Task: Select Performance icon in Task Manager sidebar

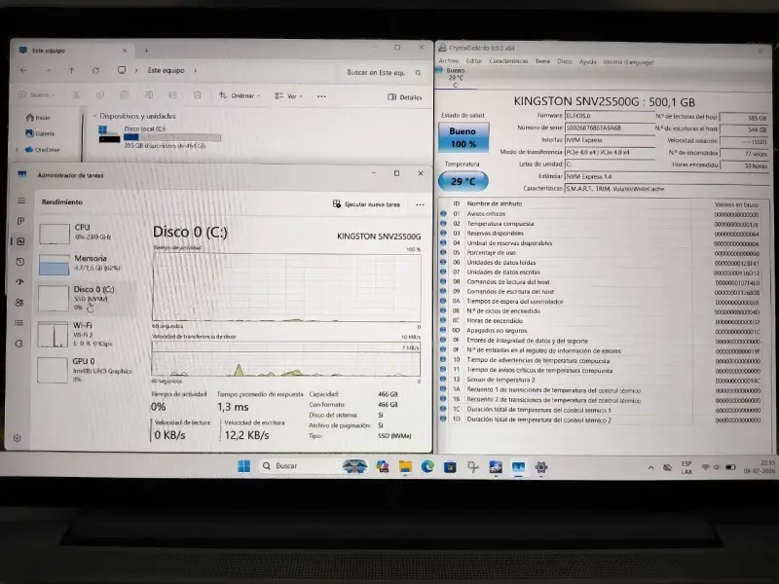Action: 20,241
